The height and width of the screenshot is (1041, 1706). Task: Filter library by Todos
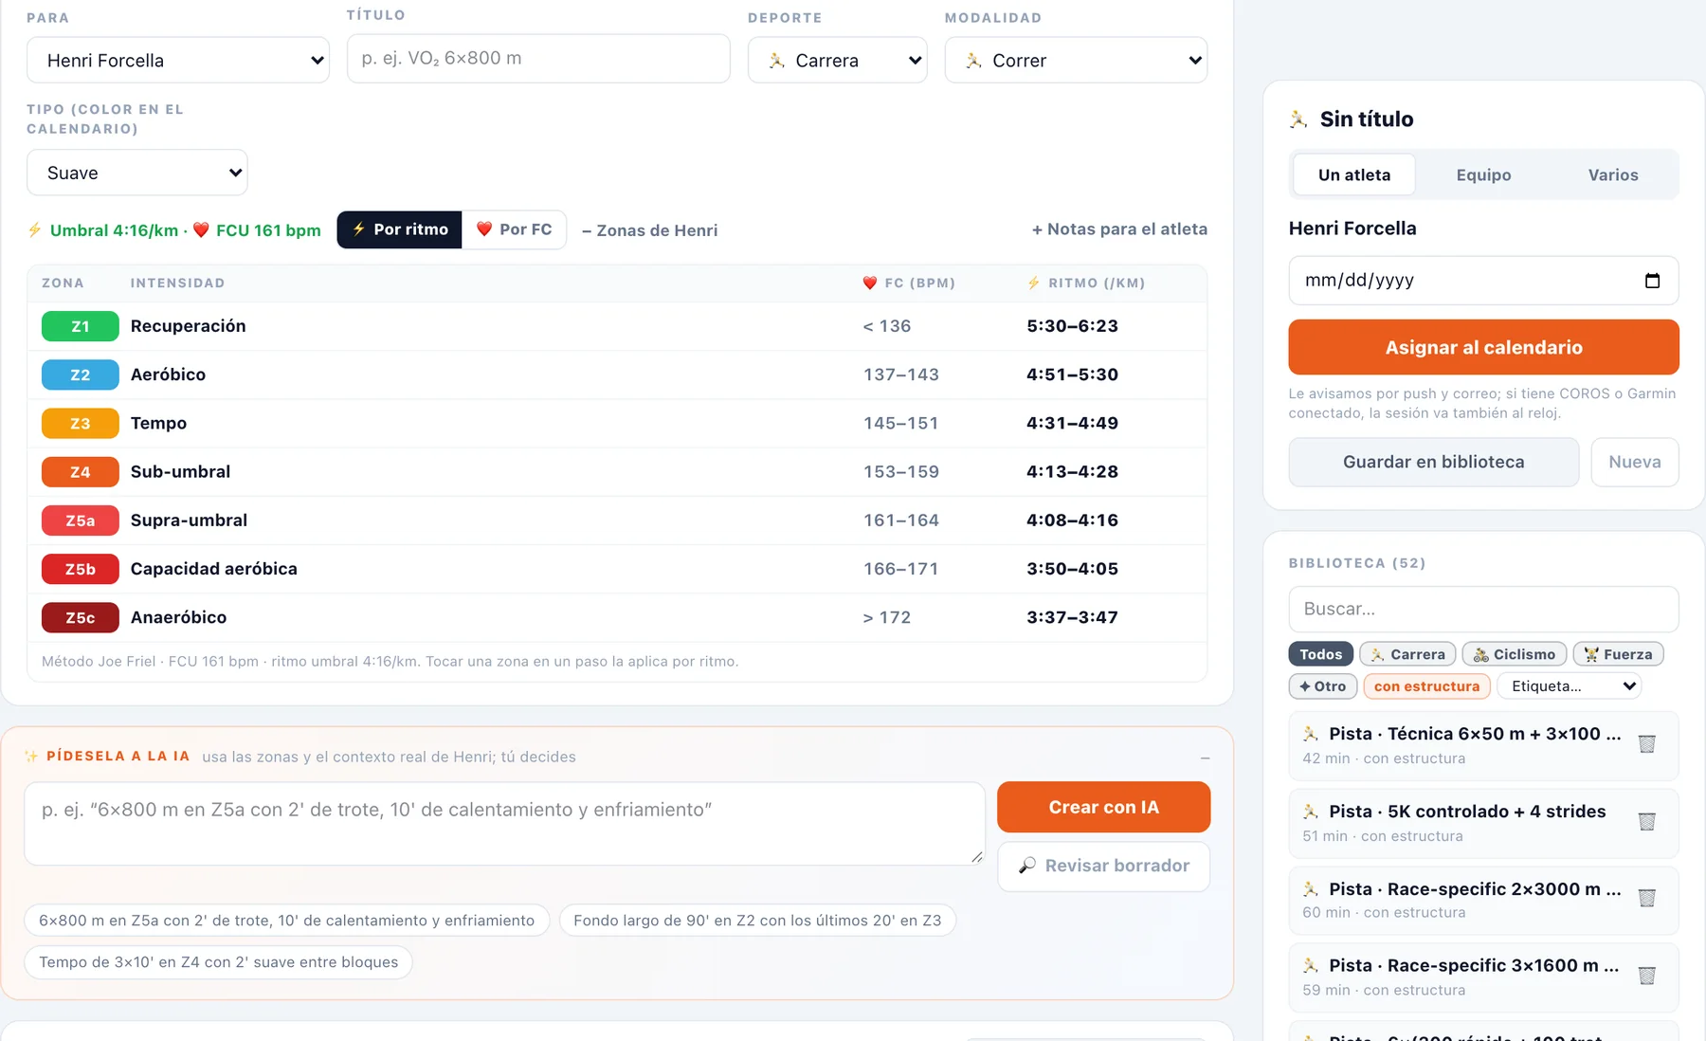tap(1320, 654)
